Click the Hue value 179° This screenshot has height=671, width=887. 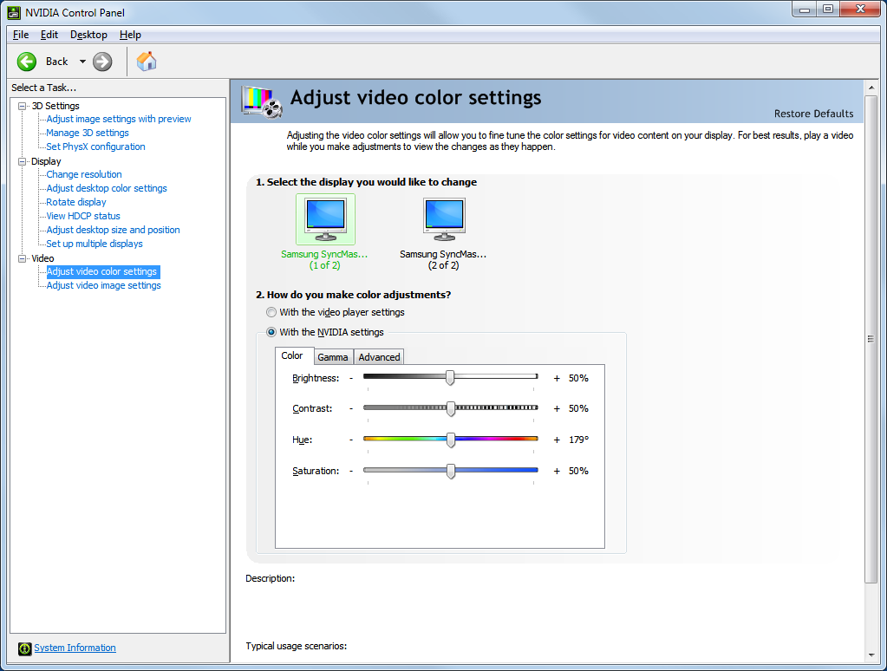click(x=578, y=440)
